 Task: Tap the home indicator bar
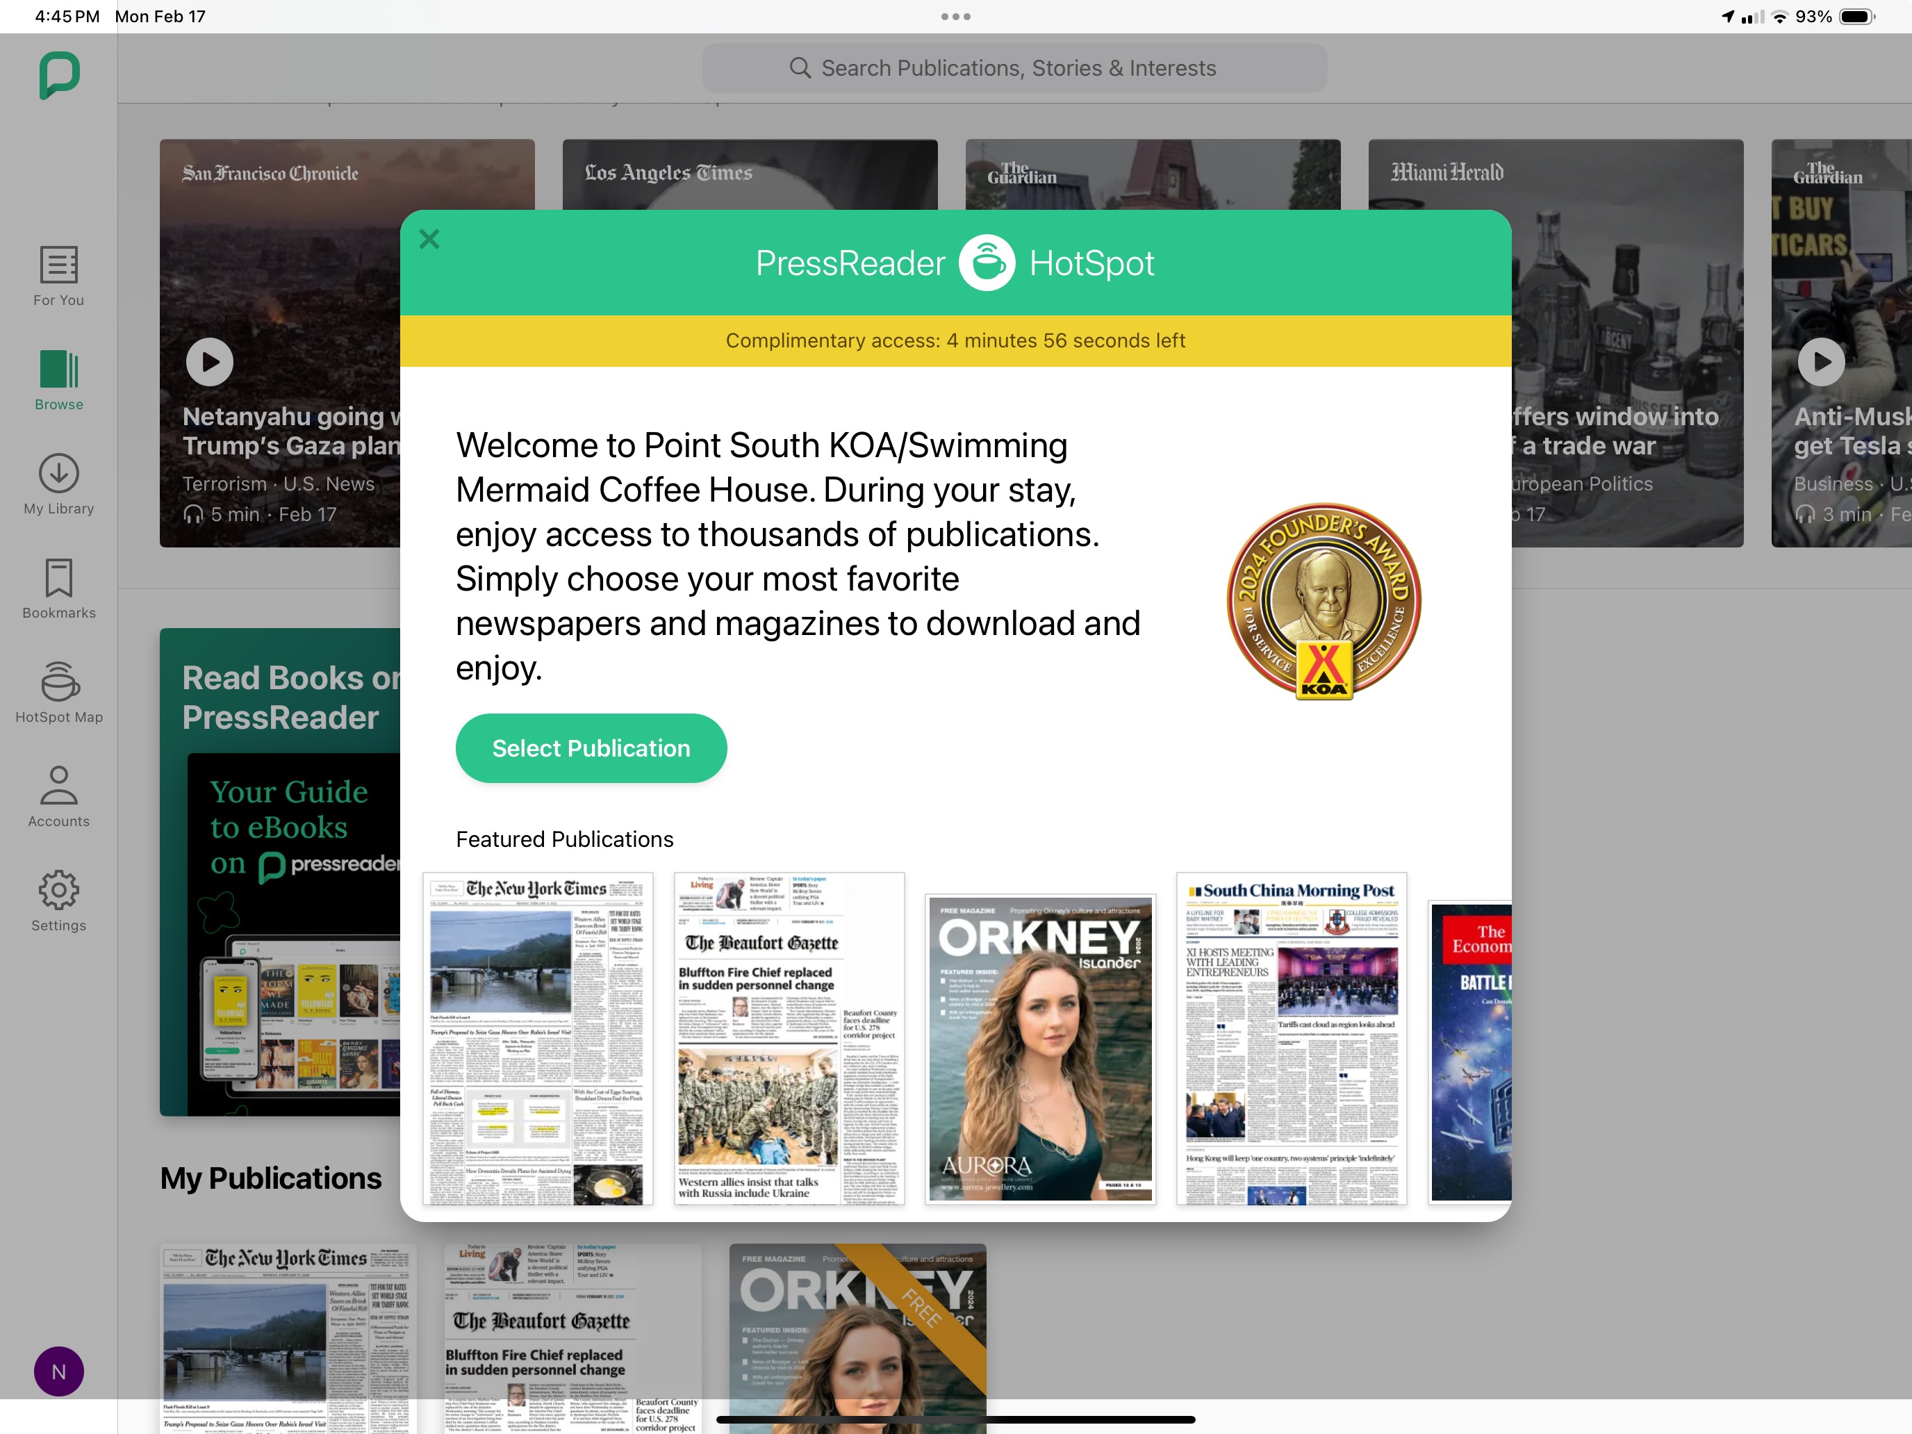pyautogui.click(x=956, y=1419)
